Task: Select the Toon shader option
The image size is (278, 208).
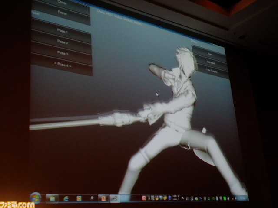Action: 210,54
